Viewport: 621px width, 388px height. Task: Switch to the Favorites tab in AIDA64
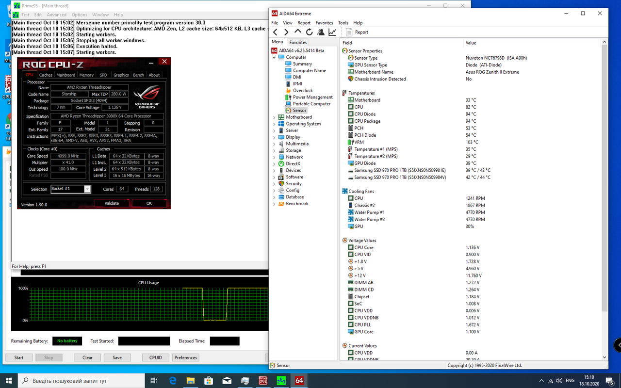click(298, 42)
